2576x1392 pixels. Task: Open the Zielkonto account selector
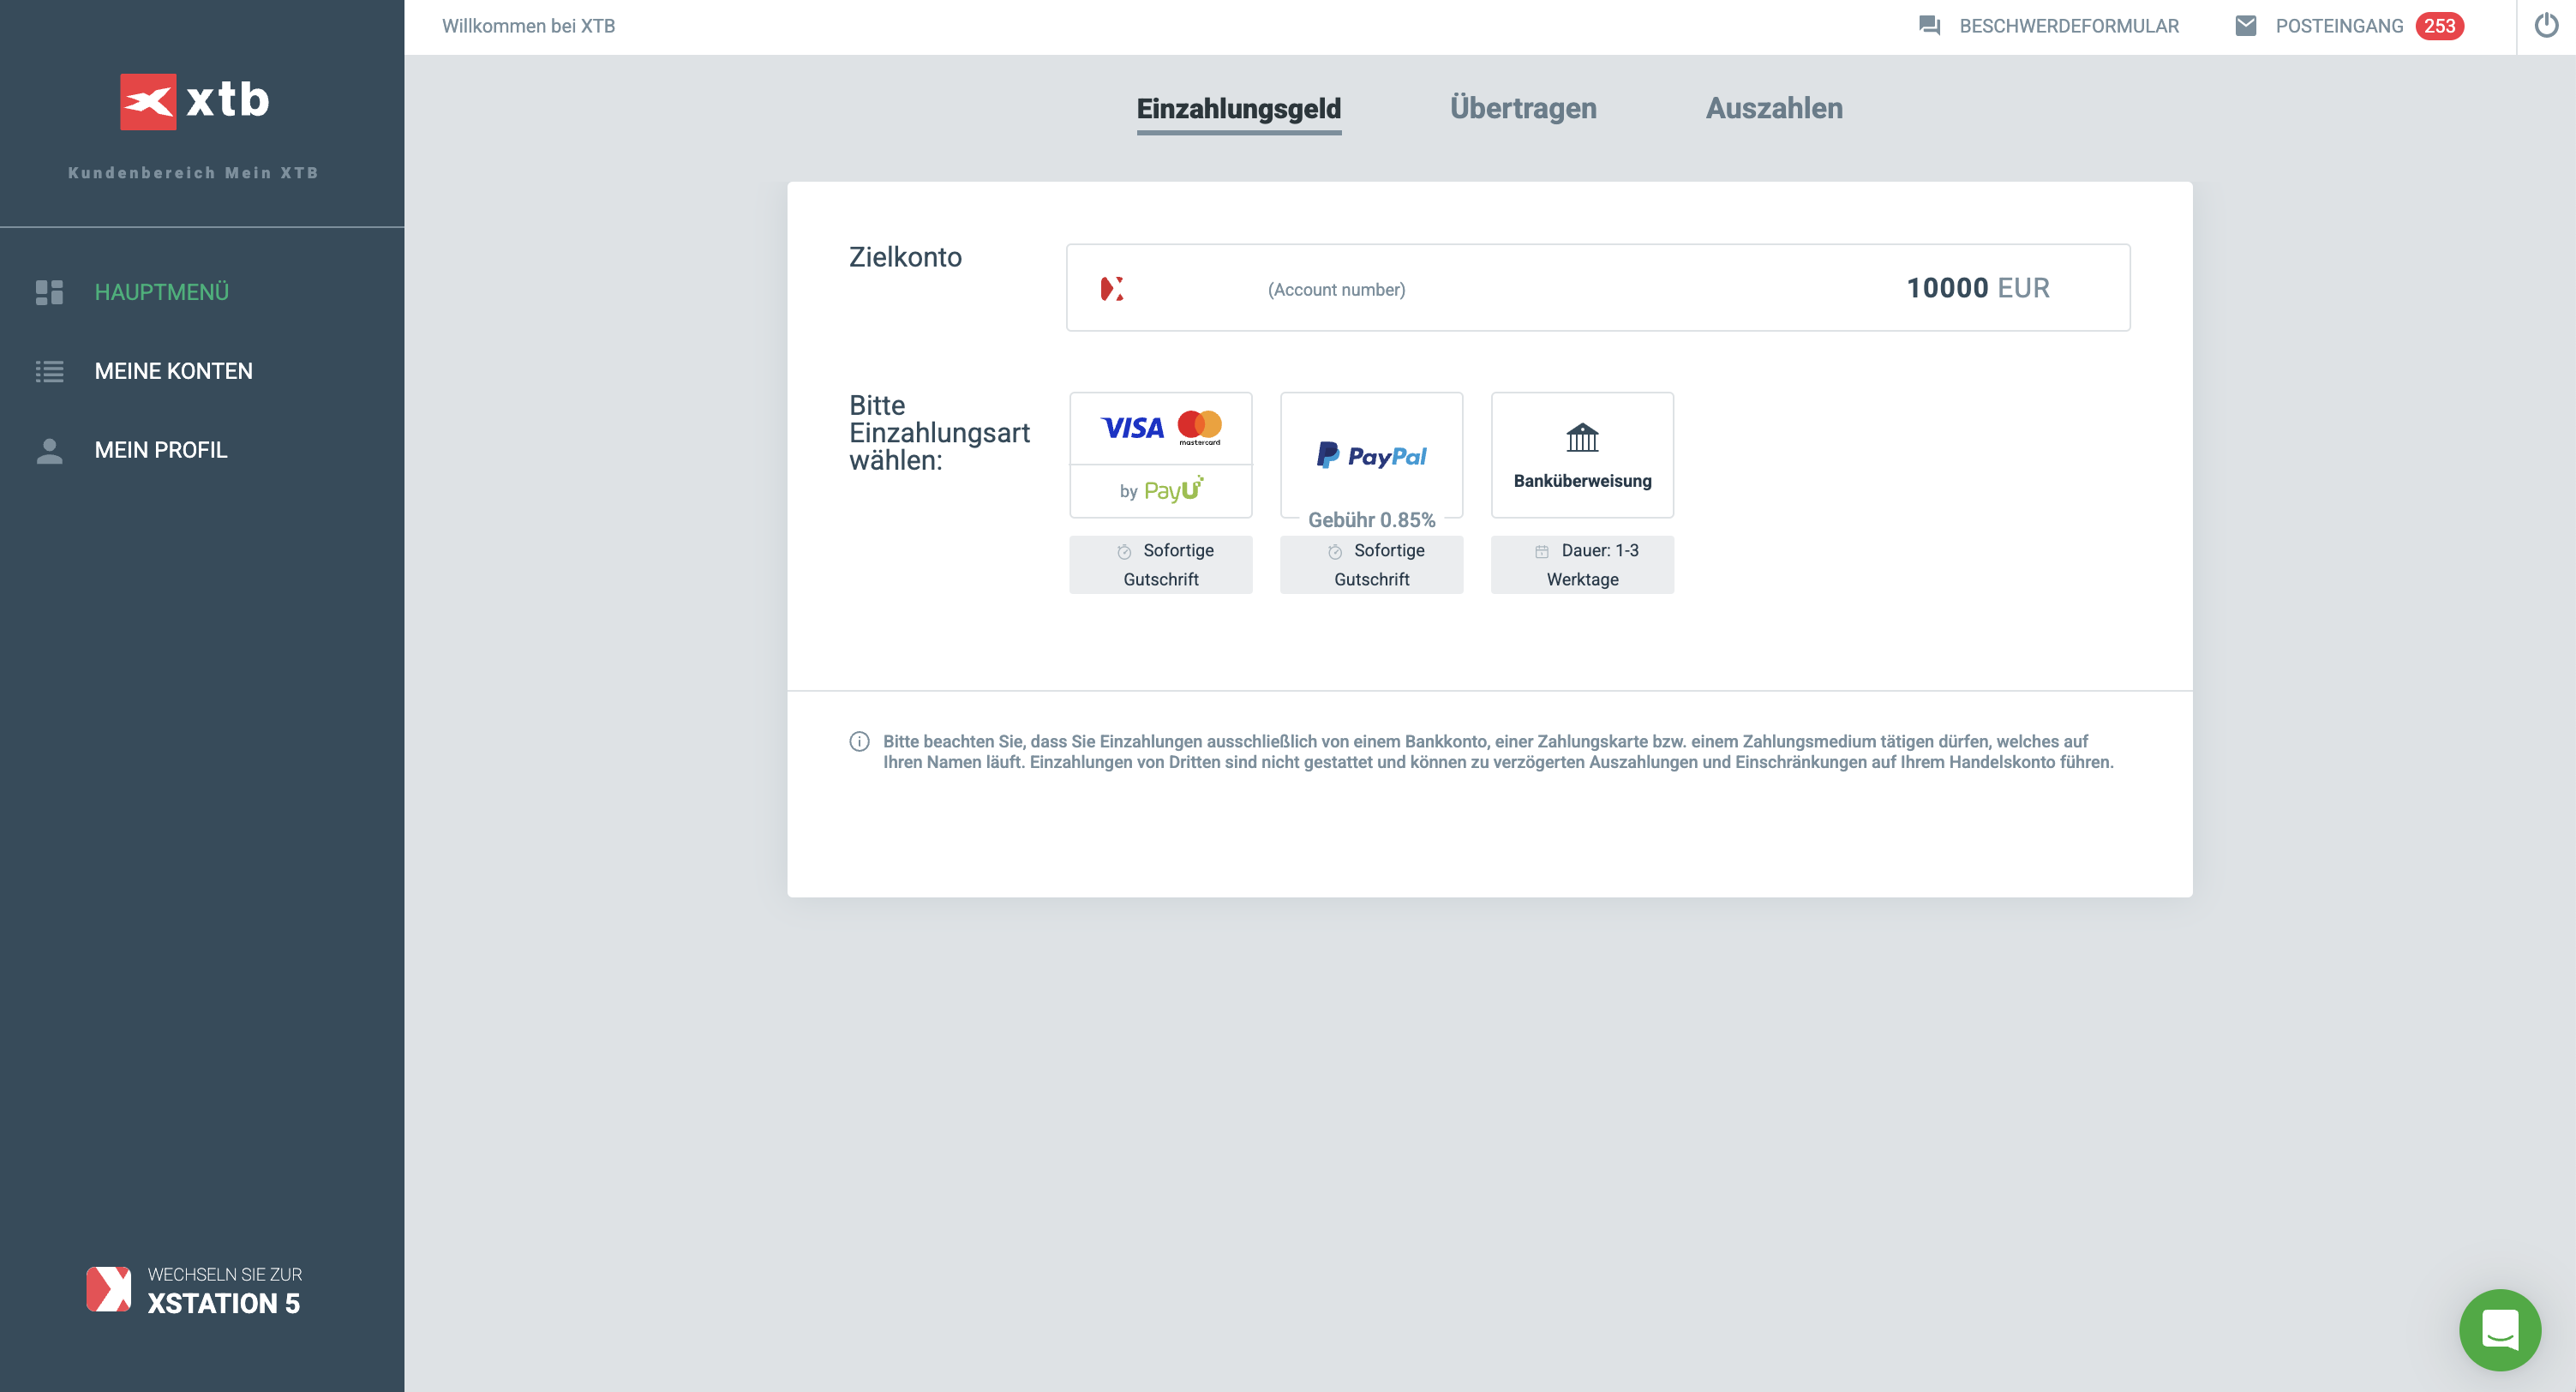(1597, 288)
